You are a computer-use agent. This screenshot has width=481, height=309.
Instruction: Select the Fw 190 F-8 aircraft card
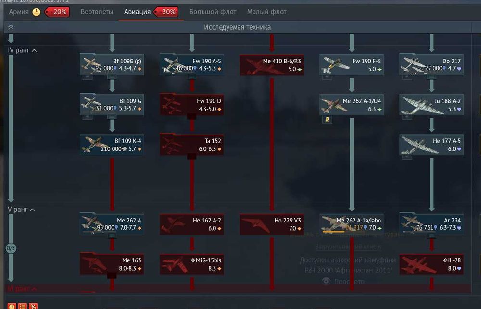pos(352,65)
